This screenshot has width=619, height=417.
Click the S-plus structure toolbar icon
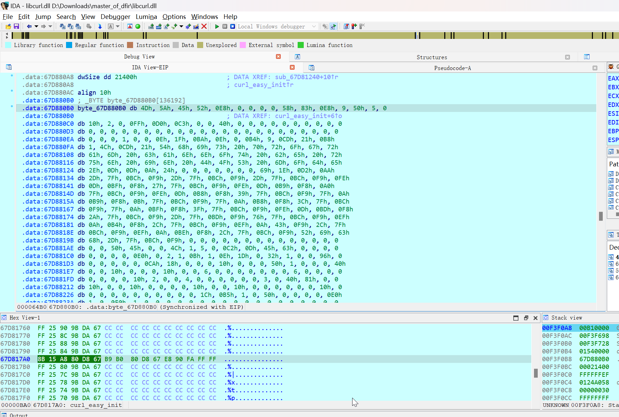pyautogui.click(x=174, y=26)
